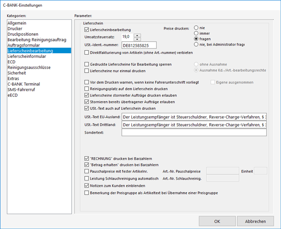The width and height of the screenshot is (281, 229).
Task: Click into the Sondertext field
Action: (193, 132)
